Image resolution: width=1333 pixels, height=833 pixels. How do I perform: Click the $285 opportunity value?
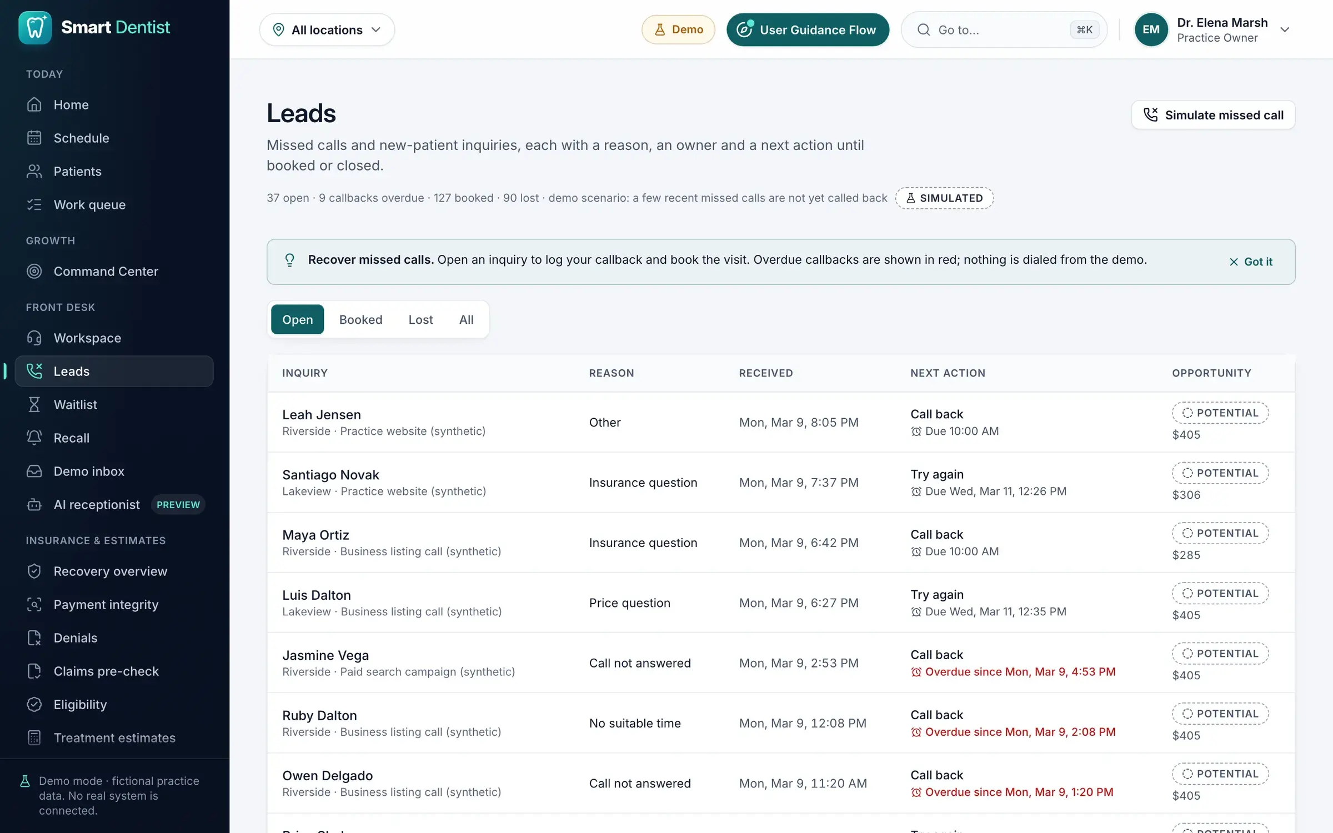tap(1186, 555)
